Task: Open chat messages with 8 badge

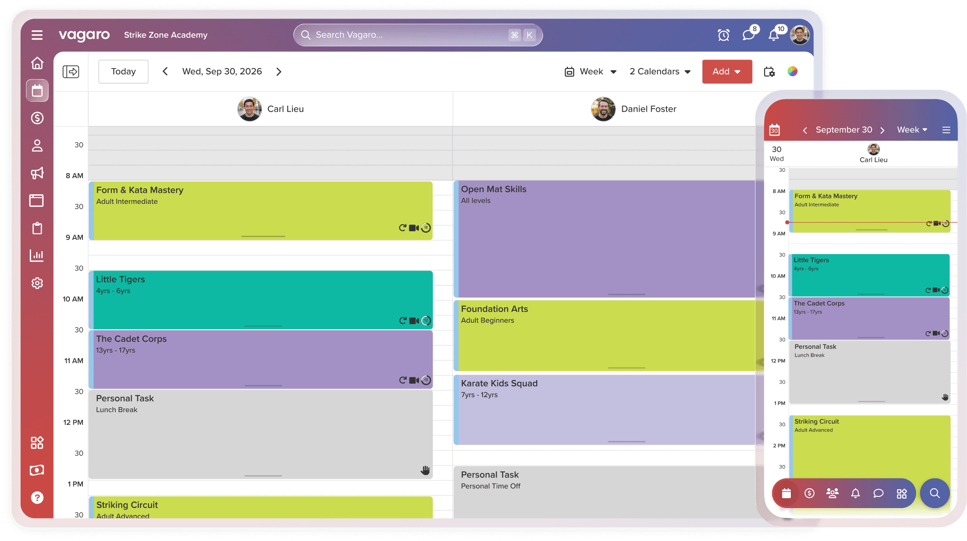Action: [748, 35]
